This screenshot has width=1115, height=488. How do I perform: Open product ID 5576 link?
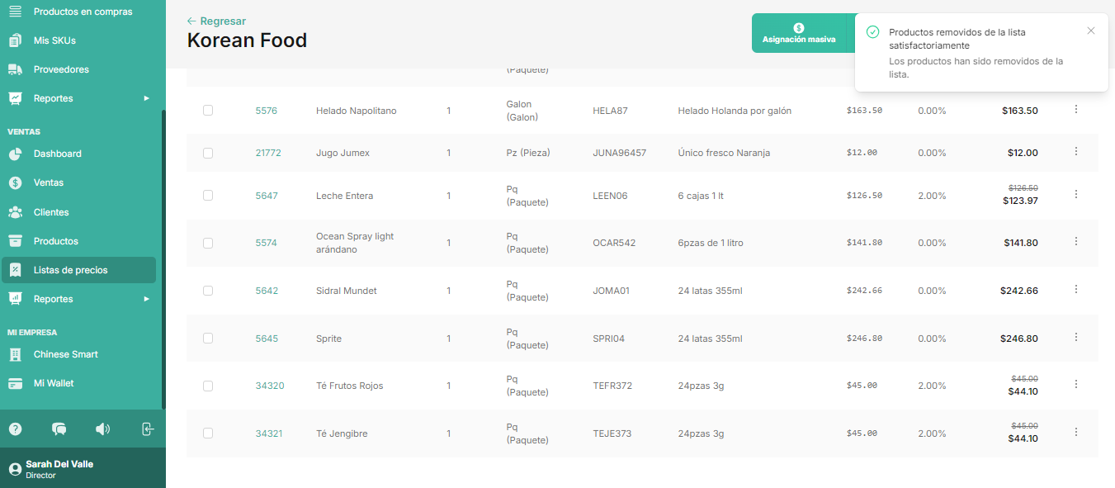267,111
